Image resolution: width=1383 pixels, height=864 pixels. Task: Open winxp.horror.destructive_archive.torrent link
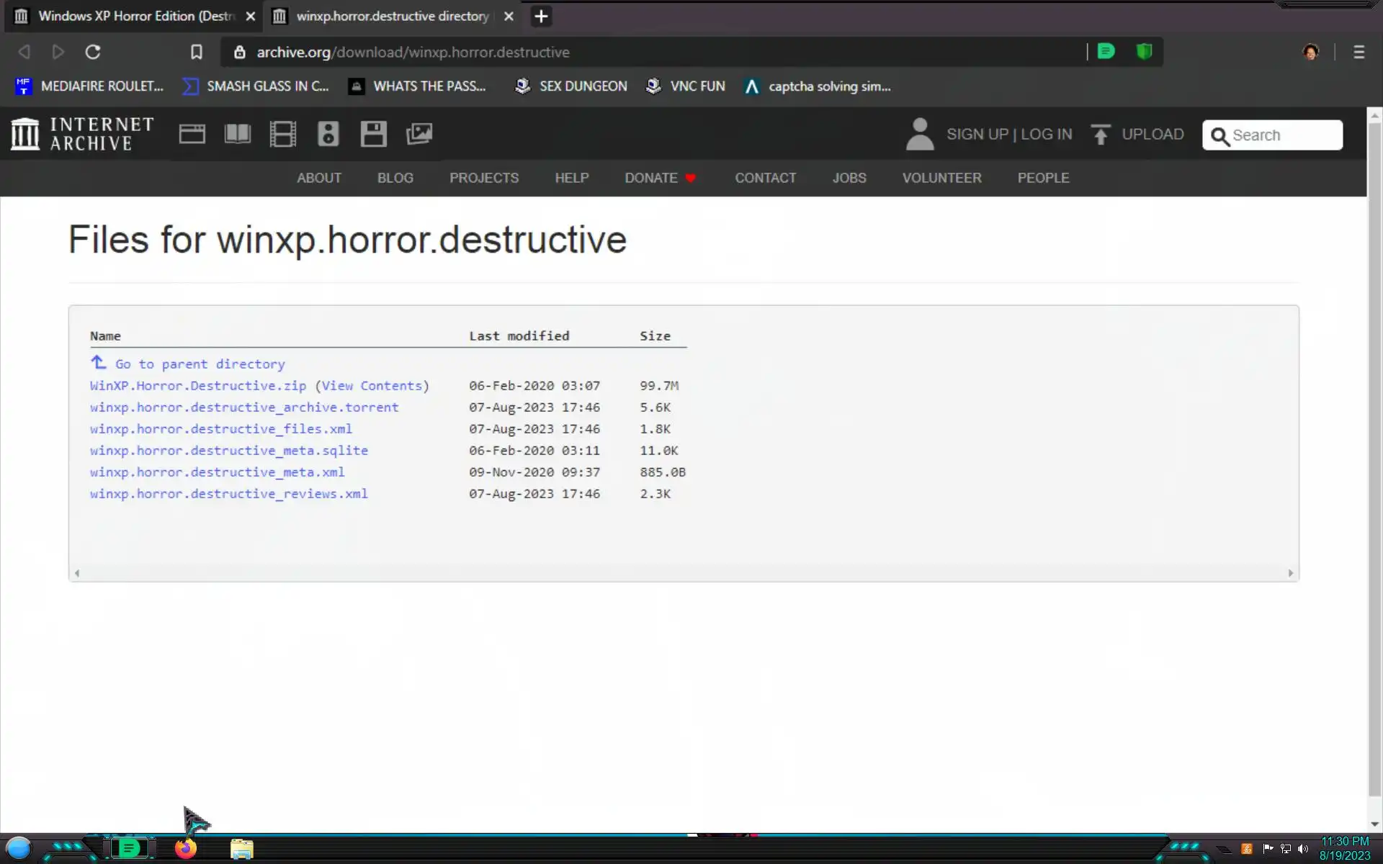click(x=243, y=408)
